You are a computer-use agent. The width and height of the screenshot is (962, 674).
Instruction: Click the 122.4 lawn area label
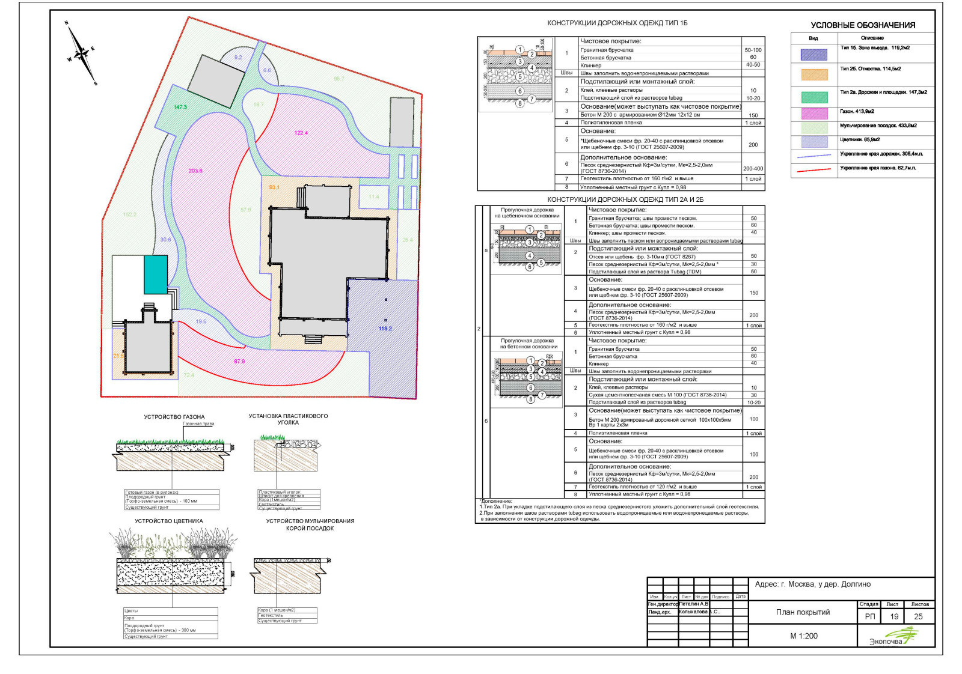(x=301, y=133)
